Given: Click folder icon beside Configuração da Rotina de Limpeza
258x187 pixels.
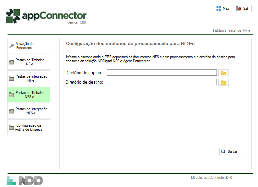Looking at the screenshot, I should pyautogui.click(x=12, y=127).
